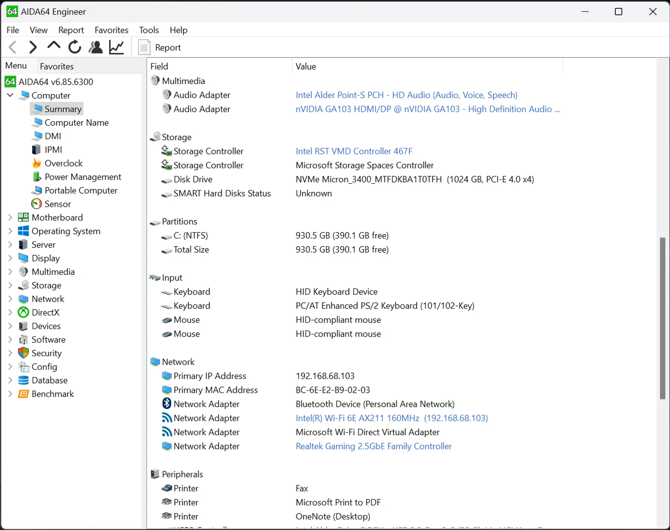Viewport: 670px width, 530px height.
Task: Click the Operating System Windows logo icon
Action: pos(23,231)
